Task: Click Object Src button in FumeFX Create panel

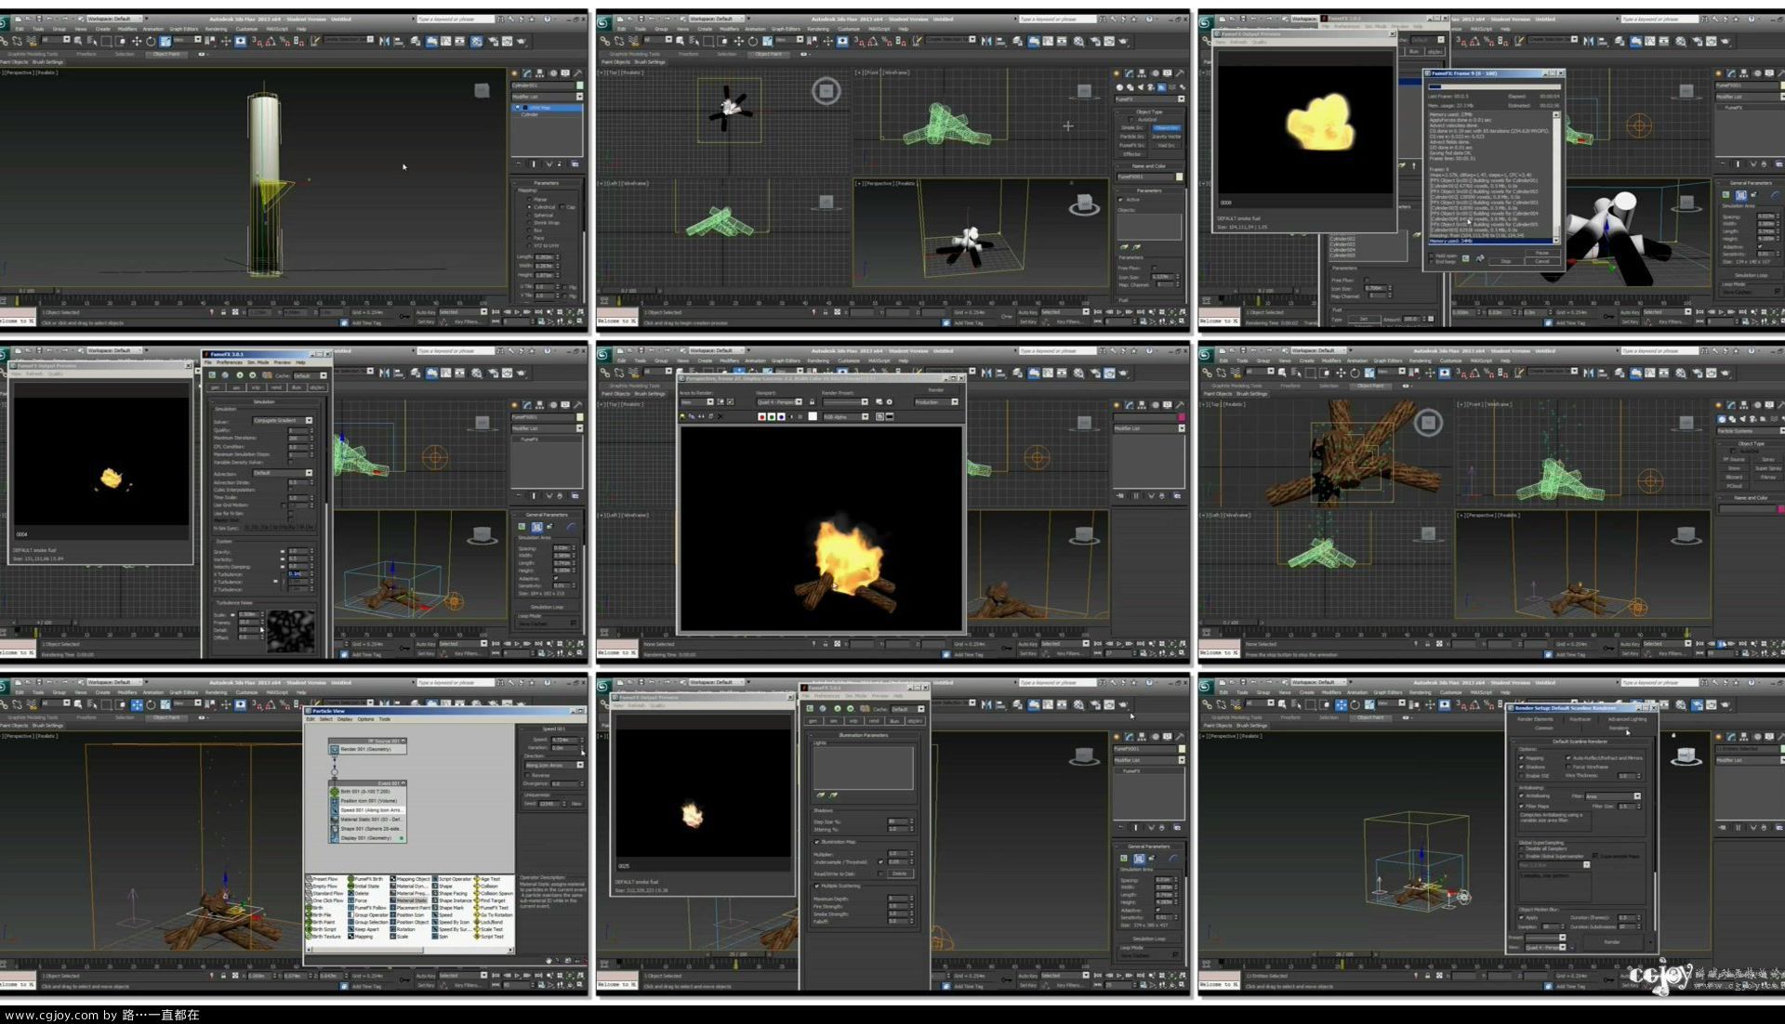Action: (1166, 128)
